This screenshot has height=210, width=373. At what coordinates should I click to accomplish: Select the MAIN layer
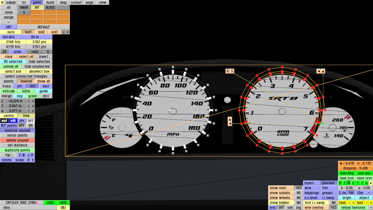point(24,7)
